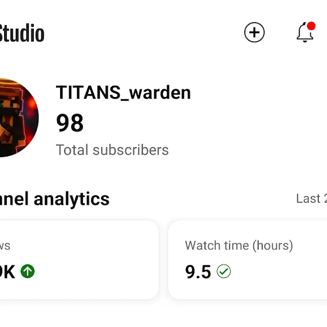327x327 pixels.
Task: Click the Views card title text
Action: (5, 246)
